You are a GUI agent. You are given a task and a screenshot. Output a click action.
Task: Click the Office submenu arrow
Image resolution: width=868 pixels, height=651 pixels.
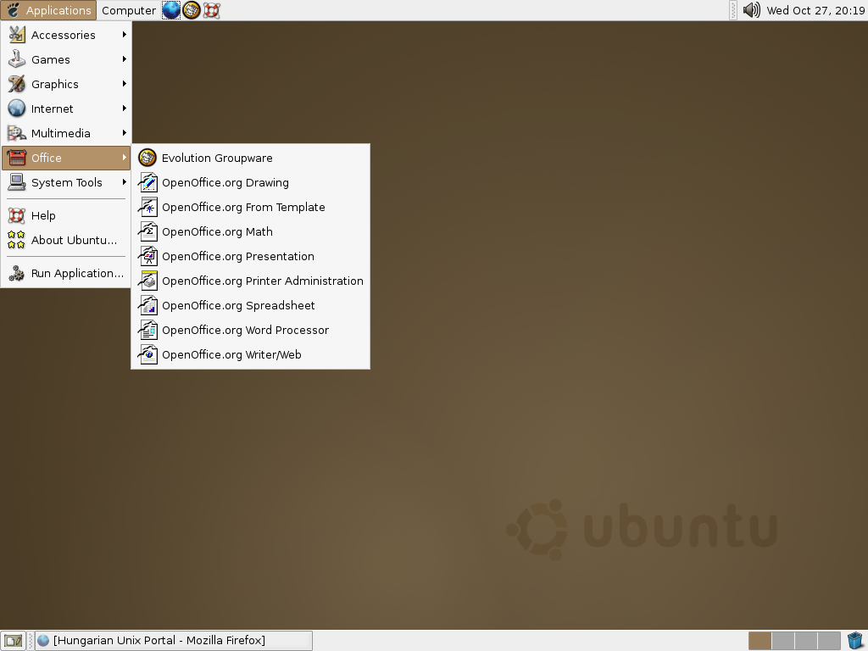tap(124, 158)
